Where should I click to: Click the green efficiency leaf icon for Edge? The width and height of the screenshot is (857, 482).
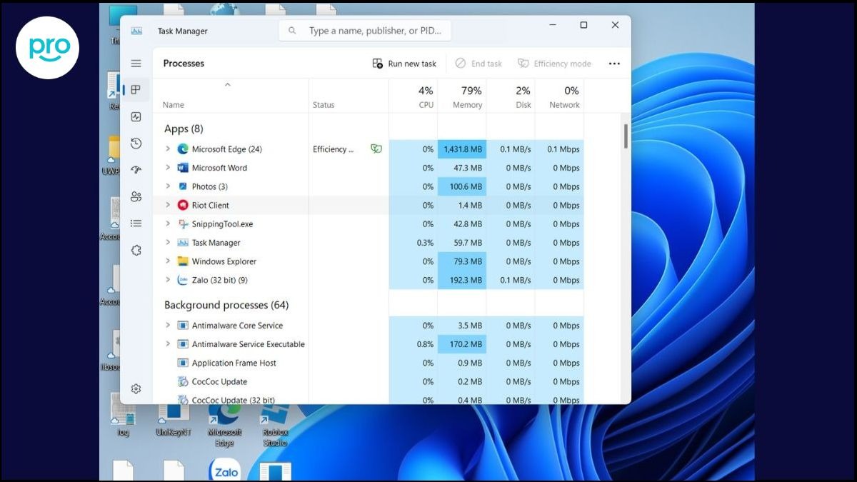(376, 149)
